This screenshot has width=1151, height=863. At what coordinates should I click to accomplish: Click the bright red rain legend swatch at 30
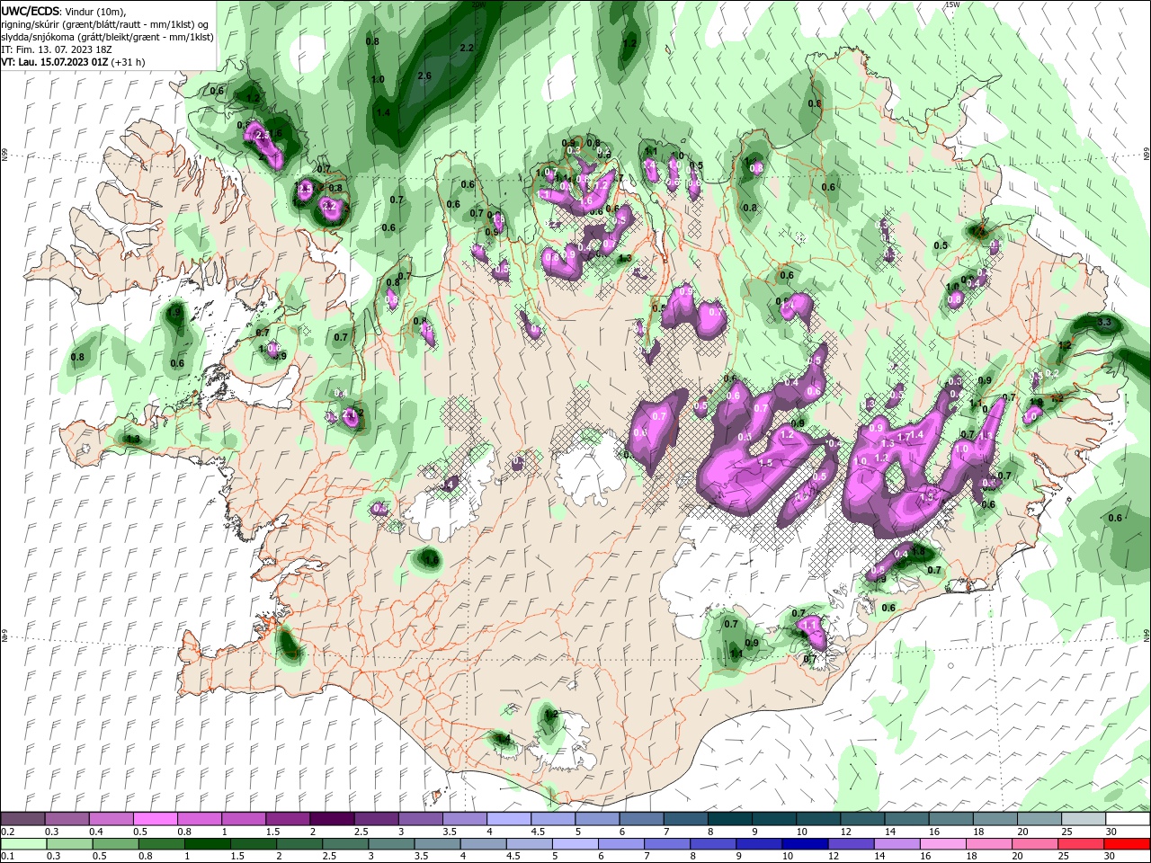click(x=1129, y=846)
